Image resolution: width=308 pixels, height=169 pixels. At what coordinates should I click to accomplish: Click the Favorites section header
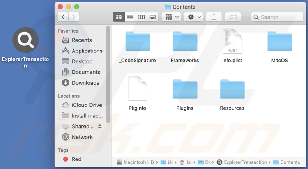tap(68, 31)
